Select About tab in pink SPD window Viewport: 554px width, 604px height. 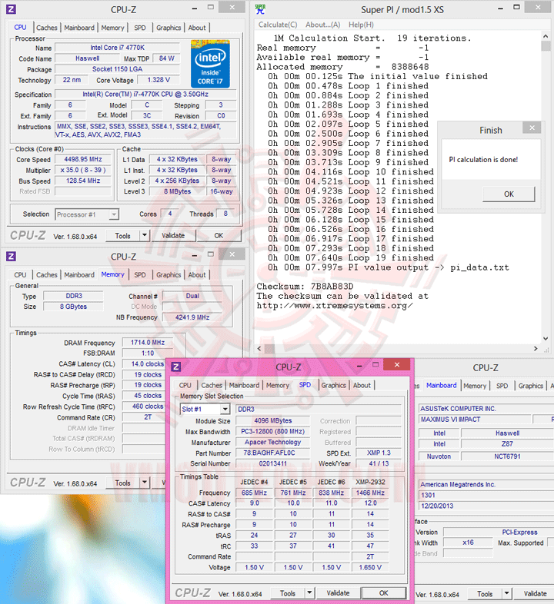point(362,385)
